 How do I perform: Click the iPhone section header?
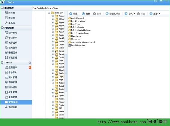pyautogui.click(x=16, y=63)
